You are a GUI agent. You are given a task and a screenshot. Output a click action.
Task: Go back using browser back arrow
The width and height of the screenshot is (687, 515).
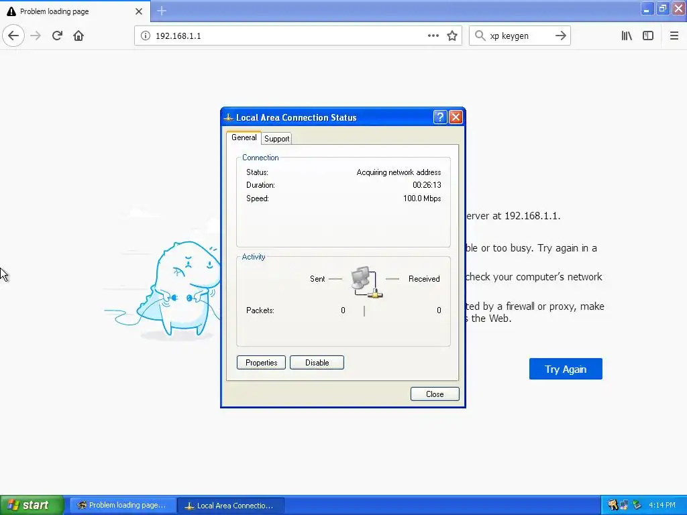(x=13, y=36)
